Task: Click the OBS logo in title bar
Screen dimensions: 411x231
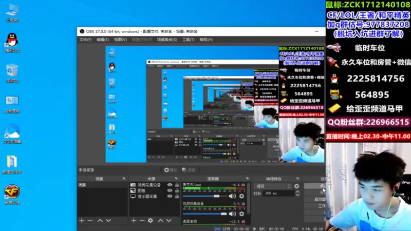Action: (82, 31)
